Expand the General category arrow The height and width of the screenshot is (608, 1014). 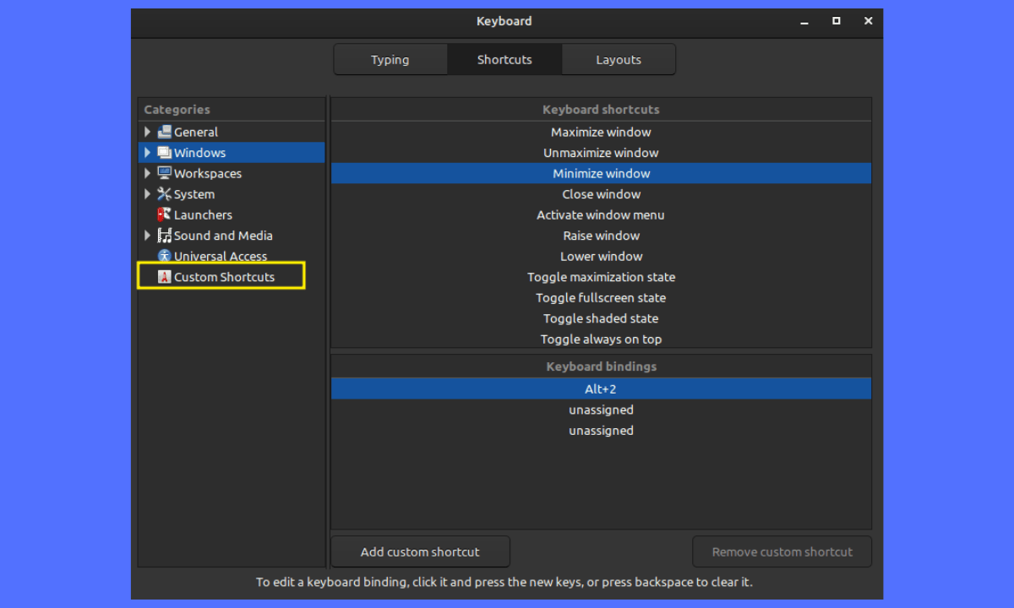click(147, 132)
